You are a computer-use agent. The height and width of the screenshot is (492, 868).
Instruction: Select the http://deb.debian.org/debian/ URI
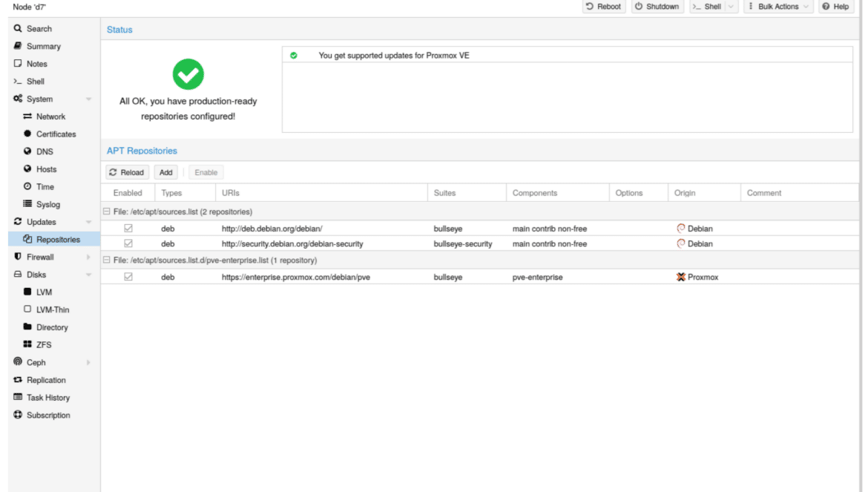[272, 229]
